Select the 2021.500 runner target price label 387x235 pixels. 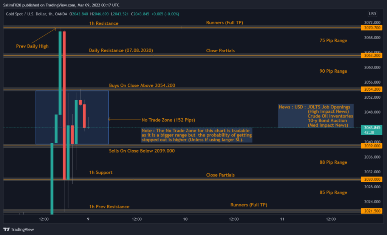pos(372,211)
